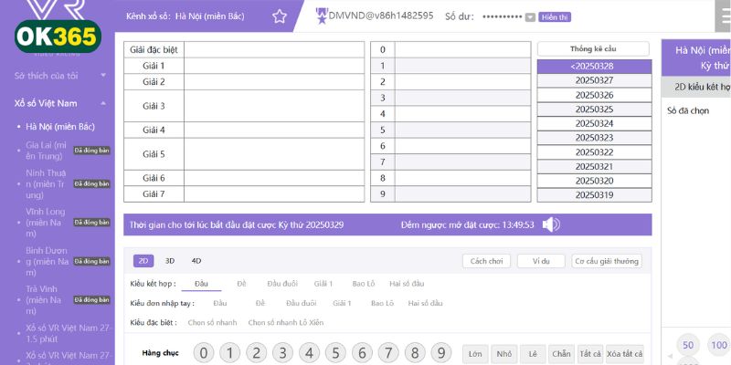Select digit 5 in Hàng chục row
Screen dimensions: 731x365
(335, 353)
